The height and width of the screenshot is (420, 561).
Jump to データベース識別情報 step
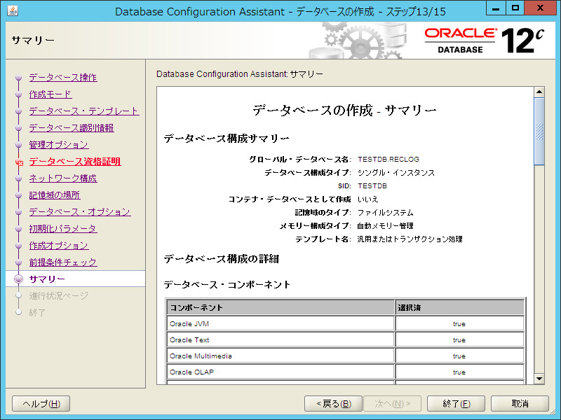point(72,128)
